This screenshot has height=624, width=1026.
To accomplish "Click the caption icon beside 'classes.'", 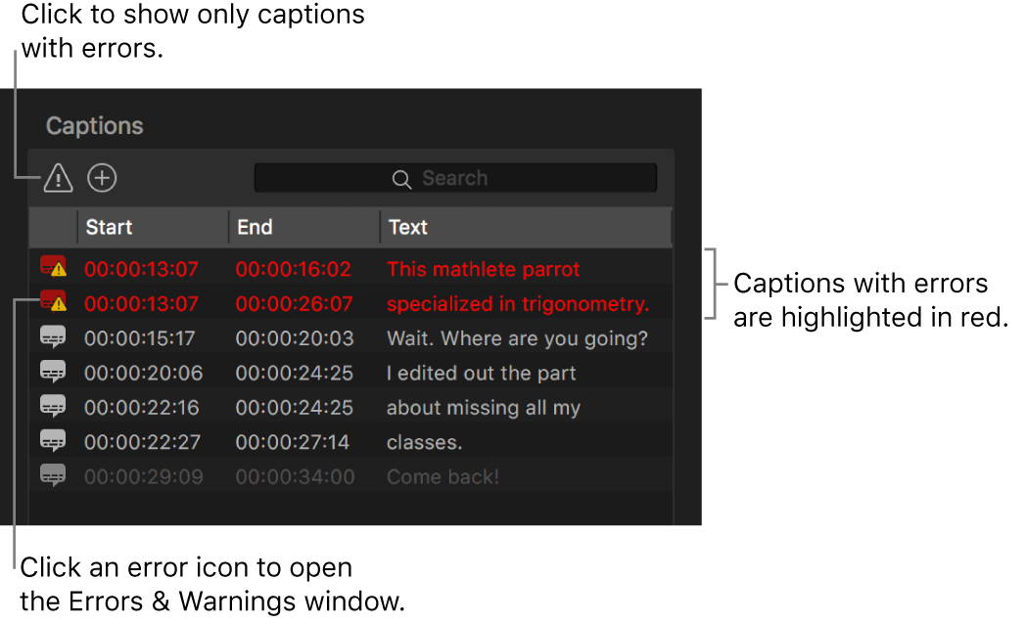I will 53,441.
